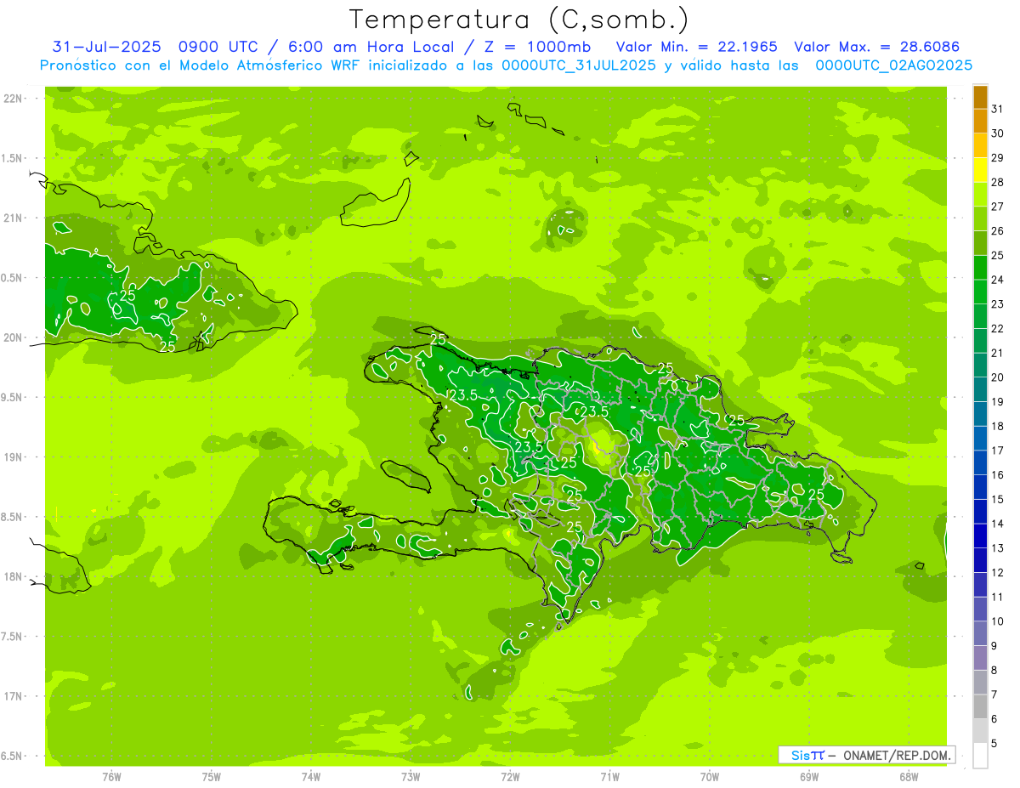Click the green swatch between 24 and 25
The height and width of the screenshot is (788, 1020).
pyautogui.click(x=981, y=268)
